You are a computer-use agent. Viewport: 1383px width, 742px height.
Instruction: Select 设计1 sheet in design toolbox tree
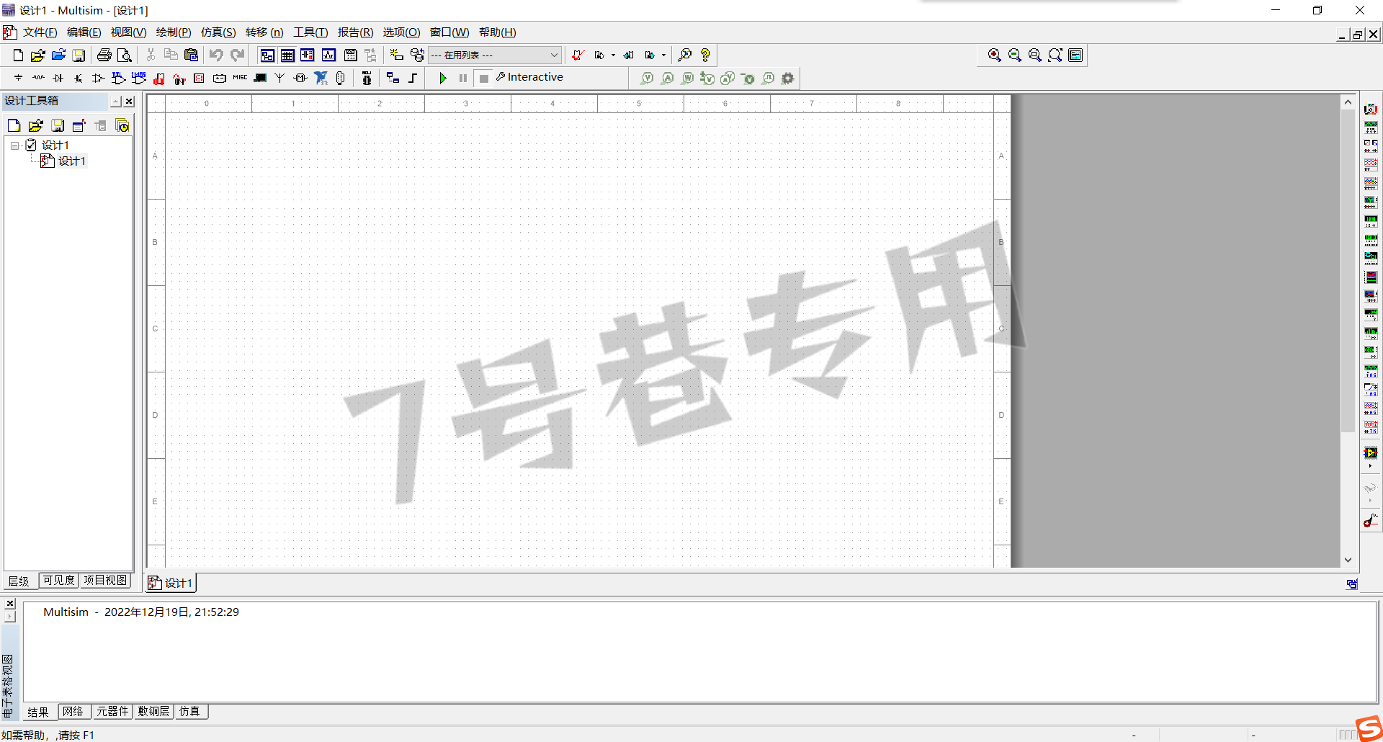[x=71, y=161]
